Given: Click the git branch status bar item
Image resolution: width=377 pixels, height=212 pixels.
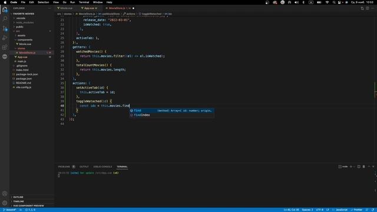Looking at the screenshot, I should pos(9,210).
